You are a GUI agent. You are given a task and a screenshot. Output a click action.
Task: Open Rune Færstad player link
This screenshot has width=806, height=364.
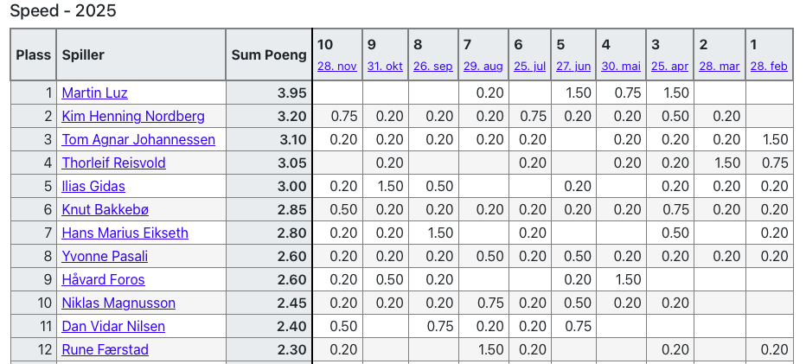(105, 350)
